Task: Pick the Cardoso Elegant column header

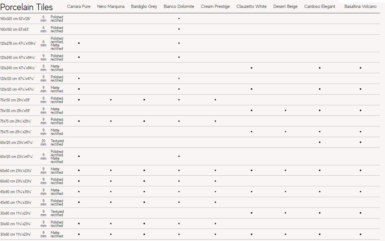Action: 320,6
